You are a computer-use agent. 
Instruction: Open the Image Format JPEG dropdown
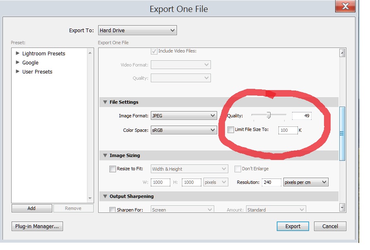click(x=184, y=116)
